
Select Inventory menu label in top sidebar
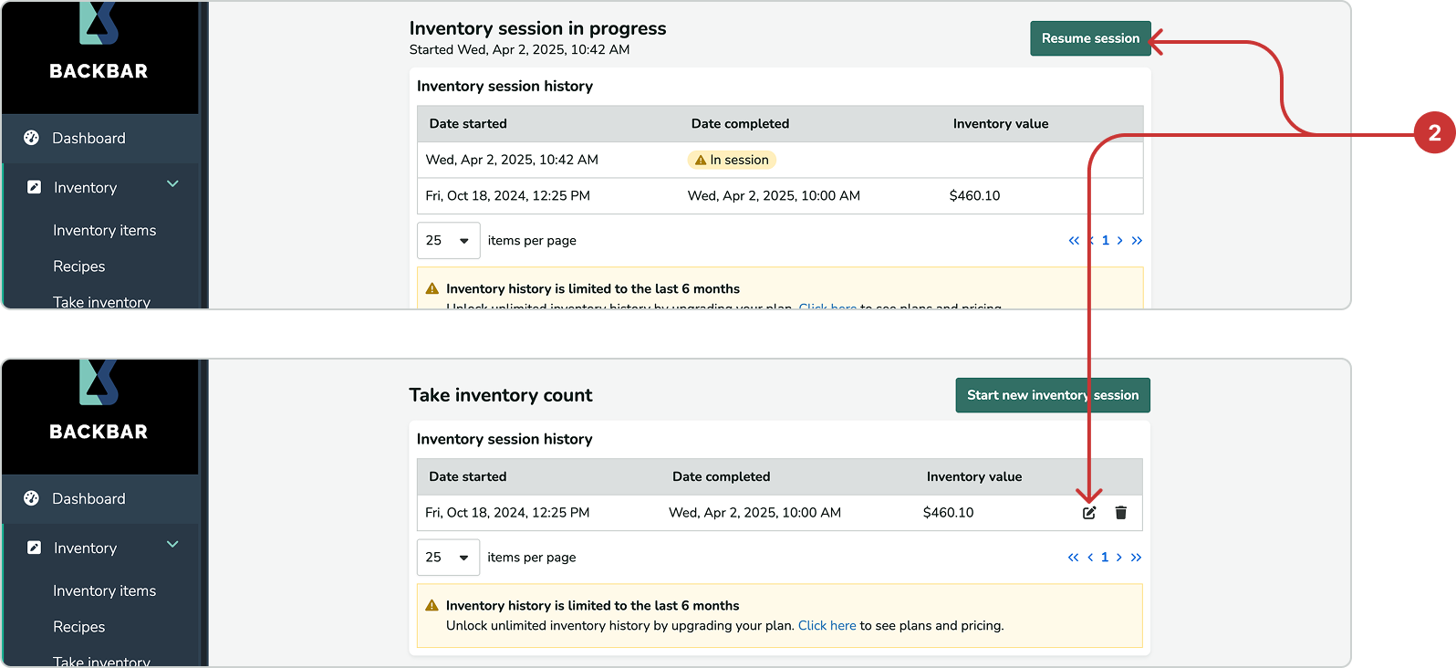[x=86, y=188]
